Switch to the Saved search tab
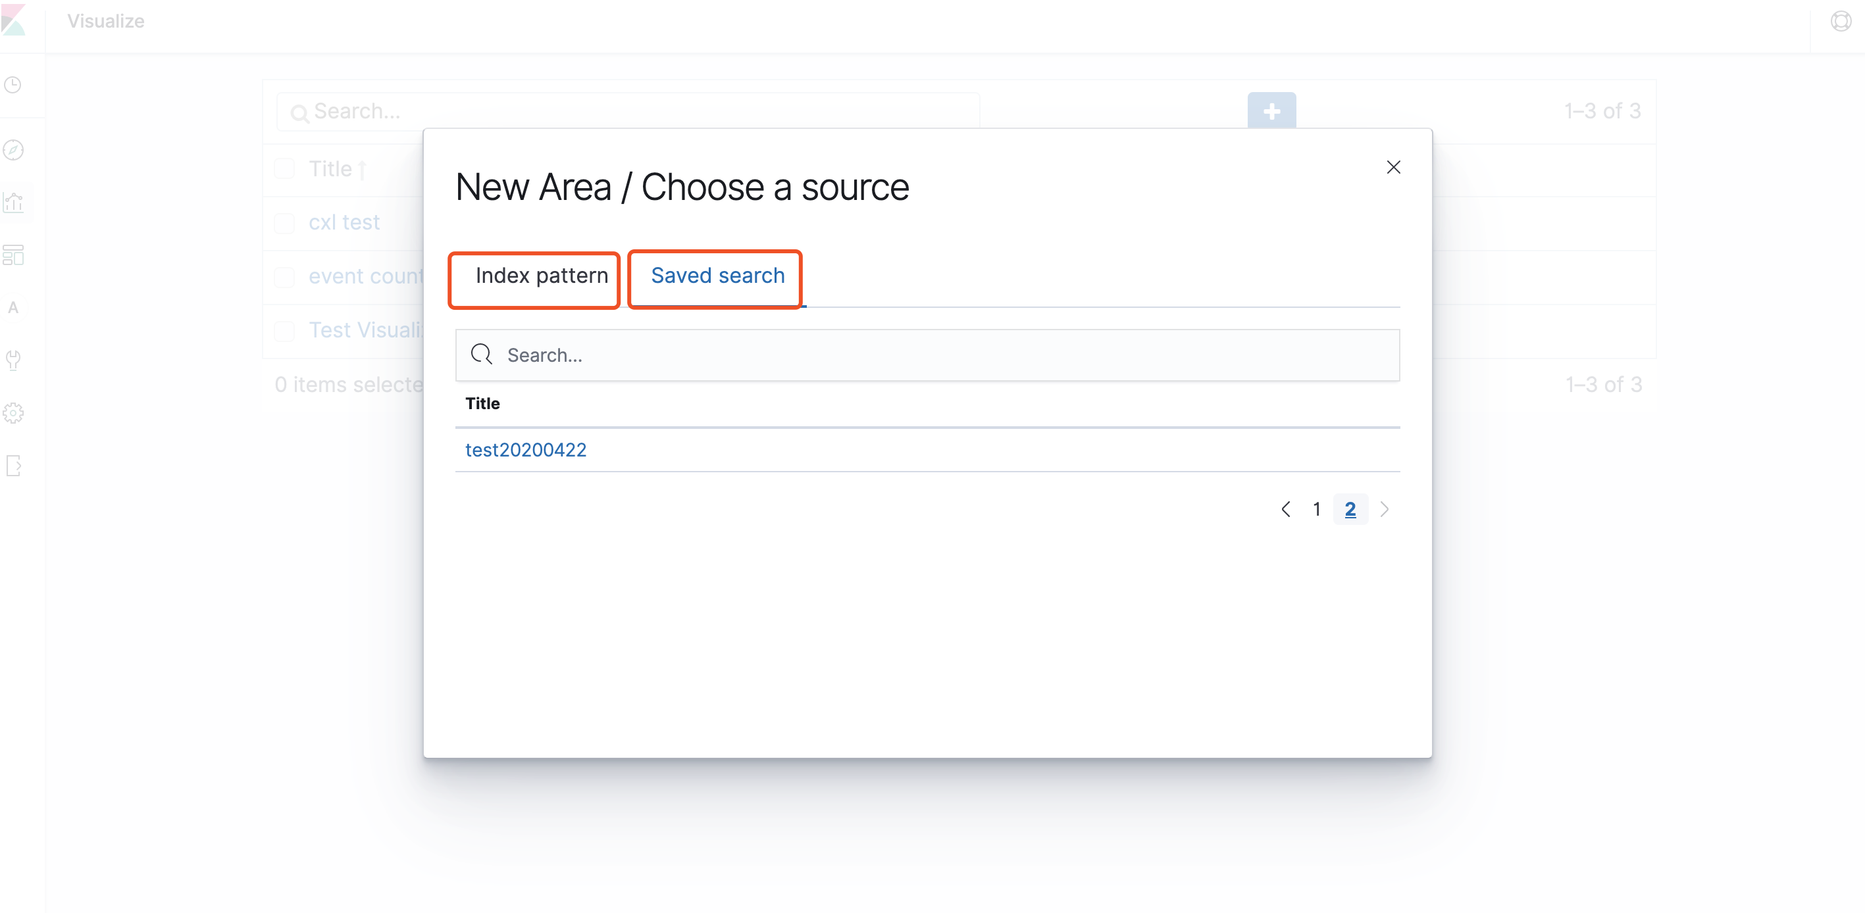 click(717, 276)
